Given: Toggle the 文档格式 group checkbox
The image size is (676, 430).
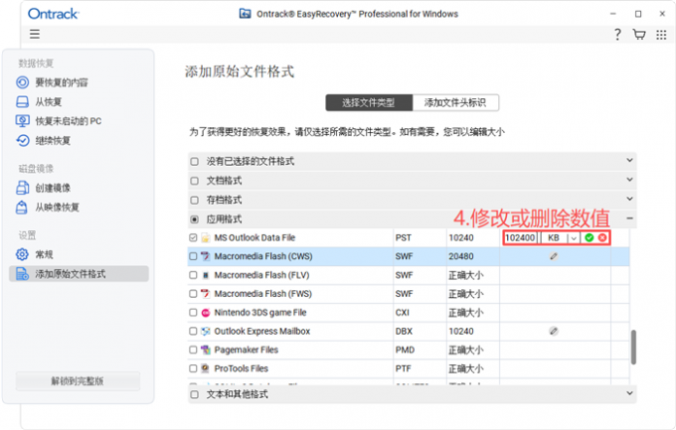Looking at the screenshot, I should [x=195, y=181].
